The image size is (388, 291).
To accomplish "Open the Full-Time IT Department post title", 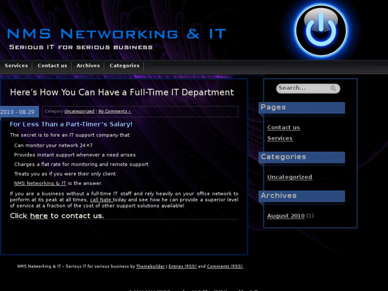I will [x=122, y=92].
